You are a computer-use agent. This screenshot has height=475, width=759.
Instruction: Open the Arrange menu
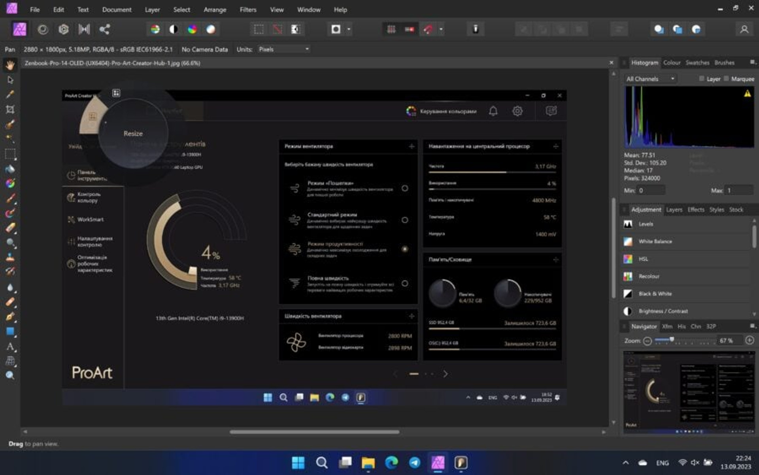(215, 9)
